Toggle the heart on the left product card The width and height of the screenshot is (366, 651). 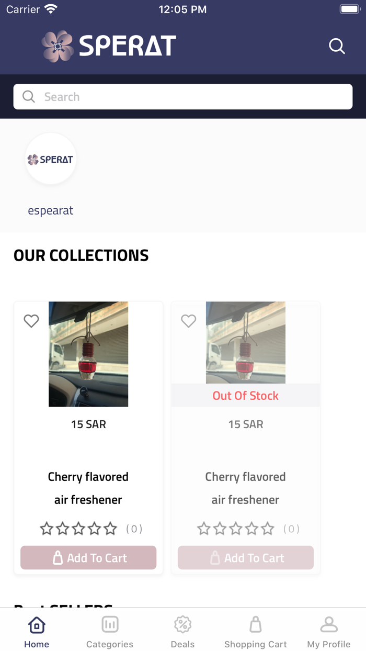[x=31, y=321]
